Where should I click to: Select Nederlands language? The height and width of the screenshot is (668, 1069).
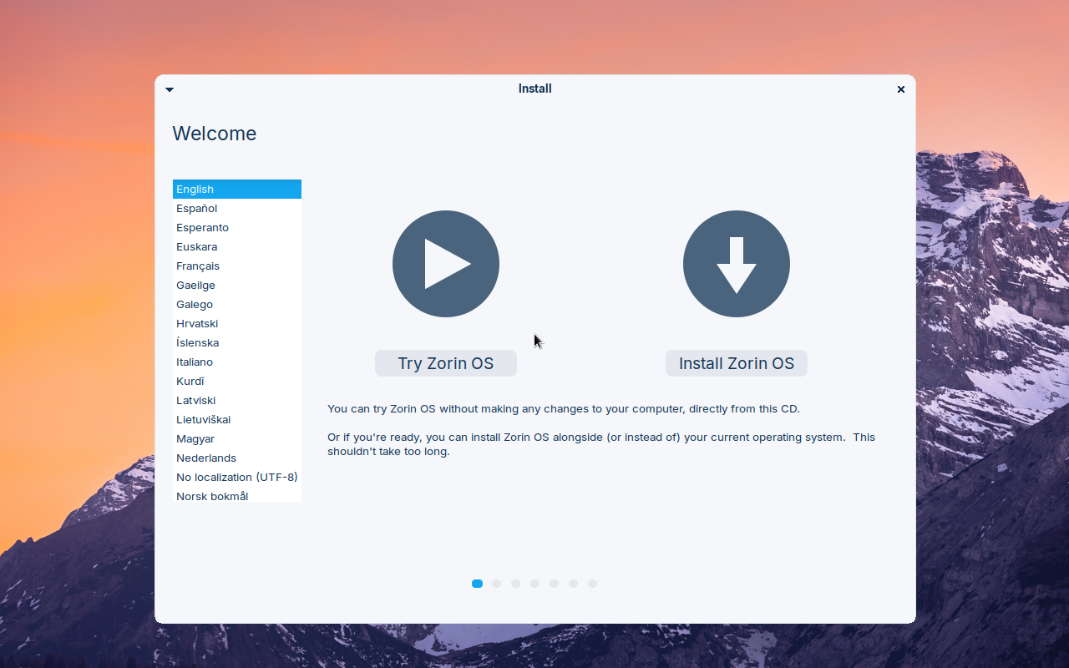point(237,458)
